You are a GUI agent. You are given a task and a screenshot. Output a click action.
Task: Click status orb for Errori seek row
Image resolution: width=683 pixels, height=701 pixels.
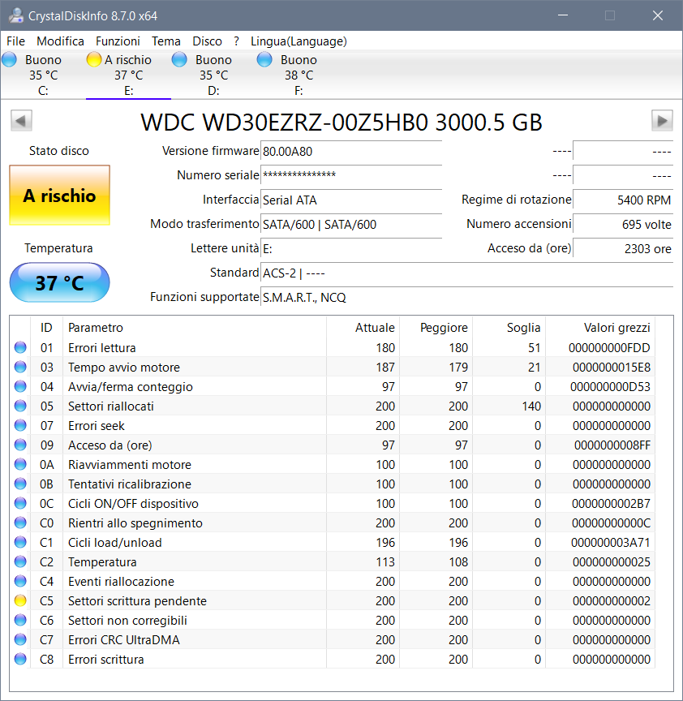[x=20, y=425]
